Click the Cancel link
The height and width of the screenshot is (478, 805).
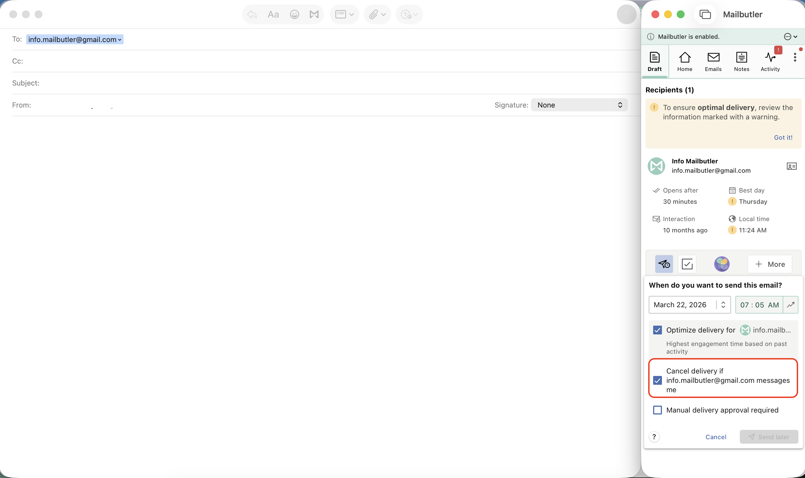pos(716,437)
